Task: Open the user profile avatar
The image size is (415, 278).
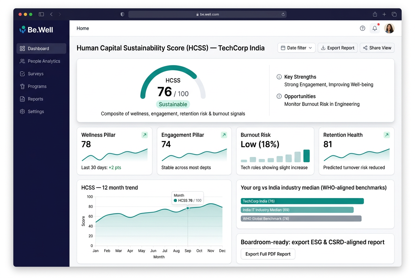Action: 389,28
